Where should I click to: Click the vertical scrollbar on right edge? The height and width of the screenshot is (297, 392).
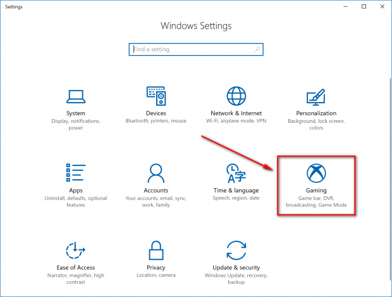click(390, 179)
